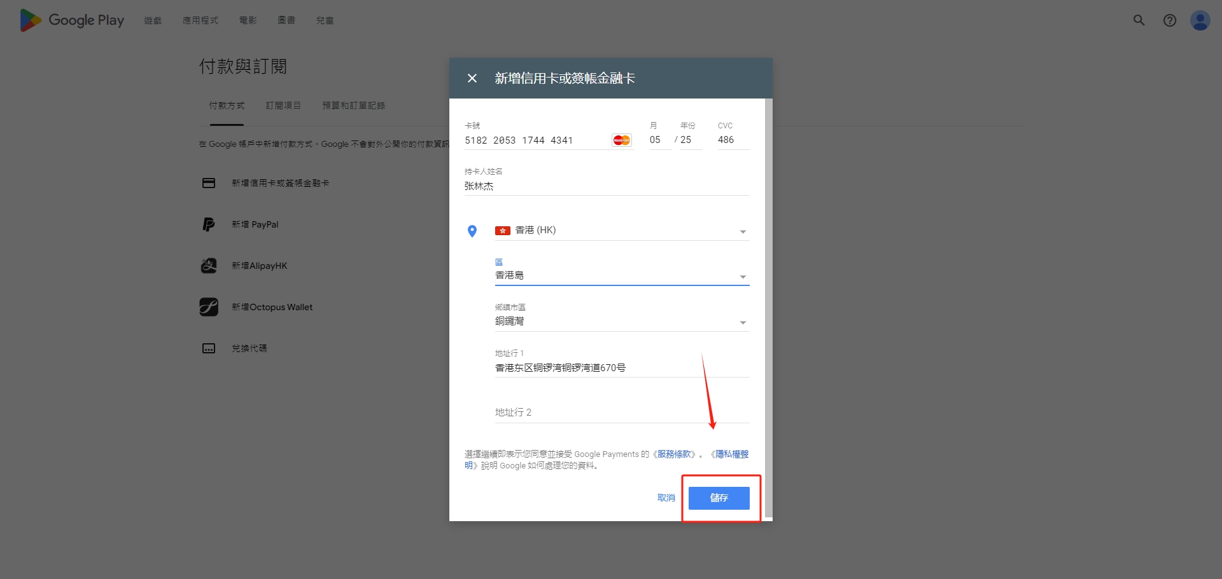The image size is (1222, 579).
Task: Click the location pin icon in the dialog
Action: click(472, 231)
